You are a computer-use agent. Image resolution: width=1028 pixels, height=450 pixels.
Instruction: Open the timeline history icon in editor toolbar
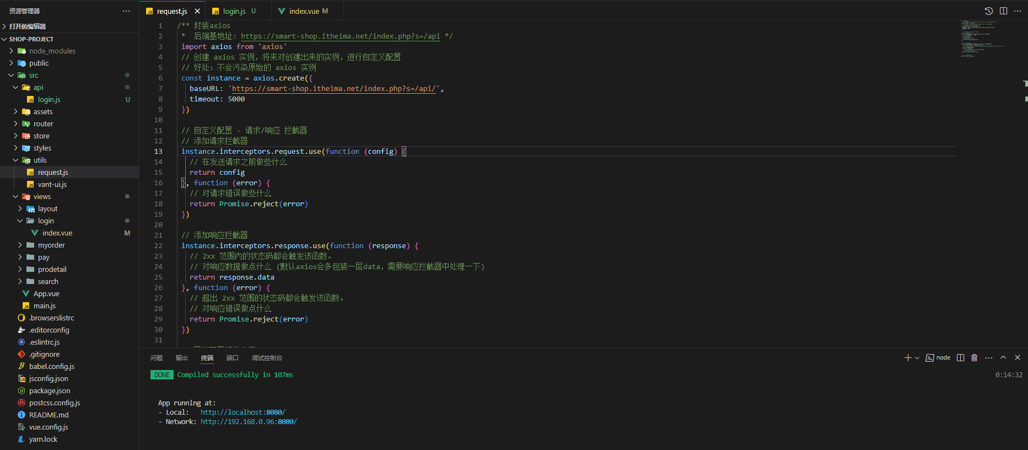pyautogui.click(x=989, y=11)
